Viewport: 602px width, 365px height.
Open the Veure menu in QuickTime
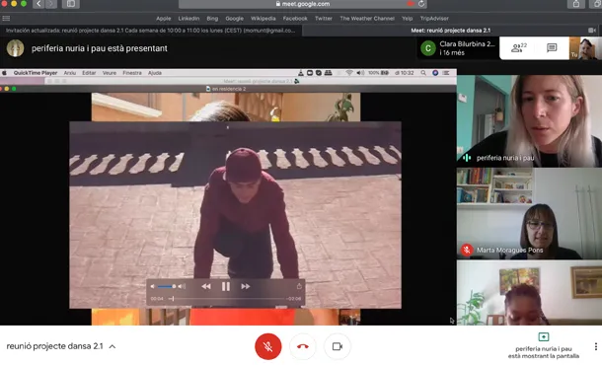pos(110,73)
